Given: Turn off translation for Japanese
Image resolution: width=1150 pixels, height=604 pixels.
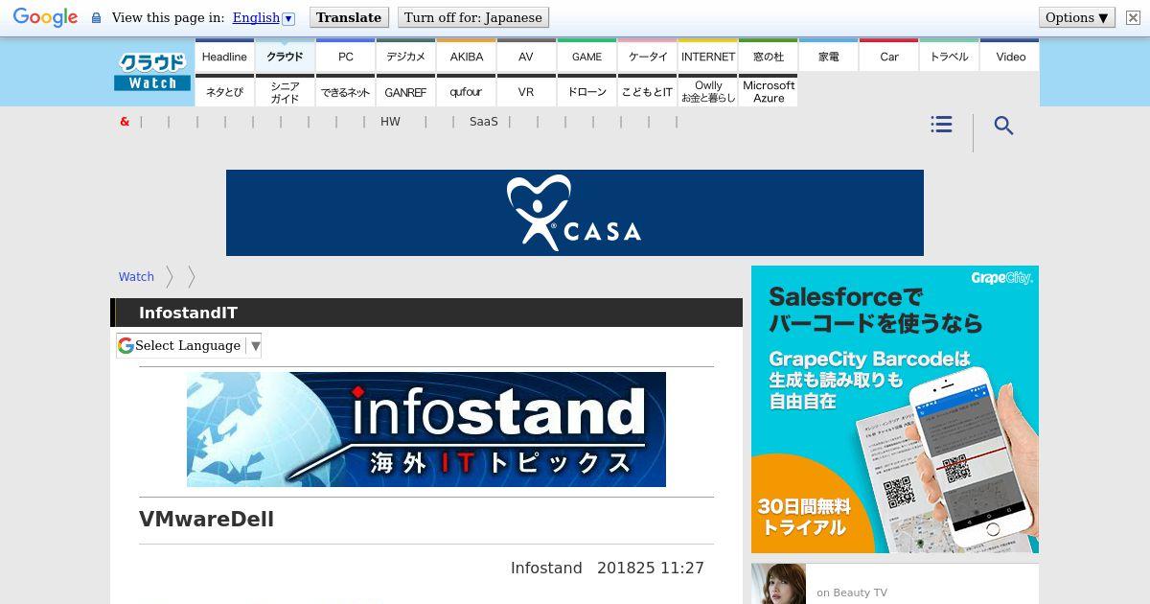Looking at the screenshot, I should tap(473, 17).
